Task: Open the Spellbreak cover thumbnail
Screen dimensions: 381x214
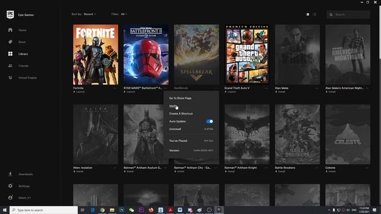Action: (x=196, y=54)
